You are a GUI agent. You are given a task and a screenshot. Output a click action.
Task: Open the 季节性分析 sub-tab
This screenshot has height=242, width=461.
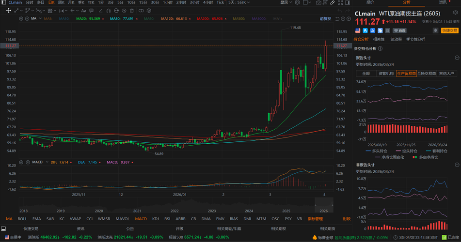click(415, 39)
